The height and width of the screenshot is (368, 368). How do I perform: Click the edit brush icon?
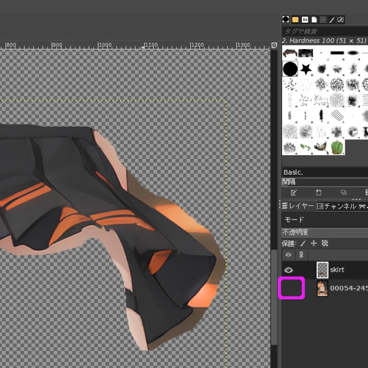tap(294, 193)
